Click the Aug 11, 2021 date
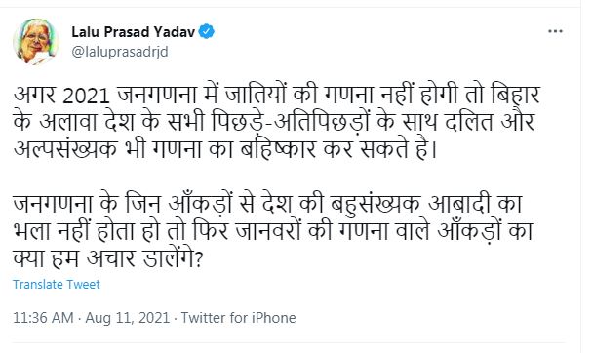This screenshot has height=353, width=593. 128,318
